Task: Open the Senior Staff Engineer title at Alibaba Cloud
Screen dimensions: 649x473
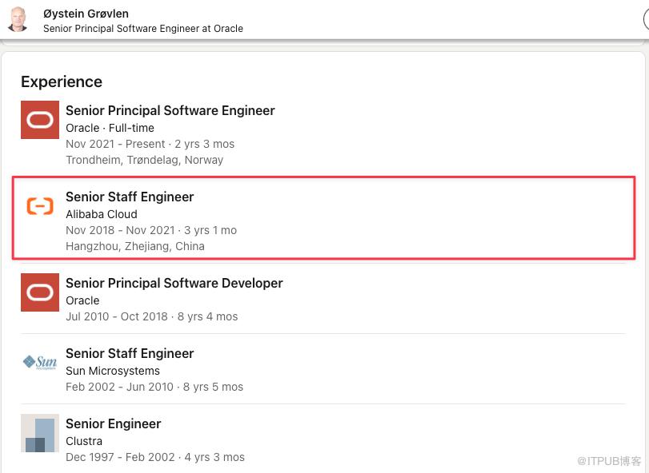Action: pyautogui.click(x=130, y=197)
